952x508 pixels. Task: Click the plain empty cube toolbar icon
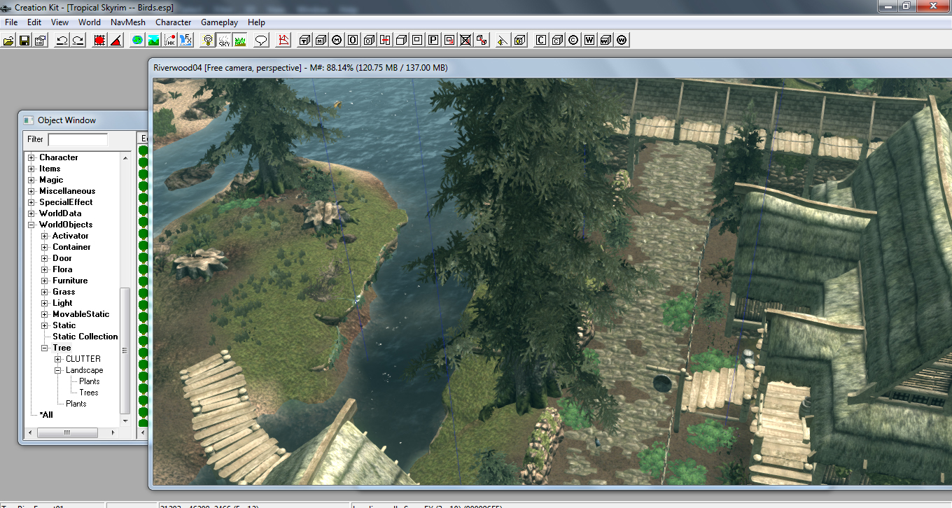(x=401, y=40)
